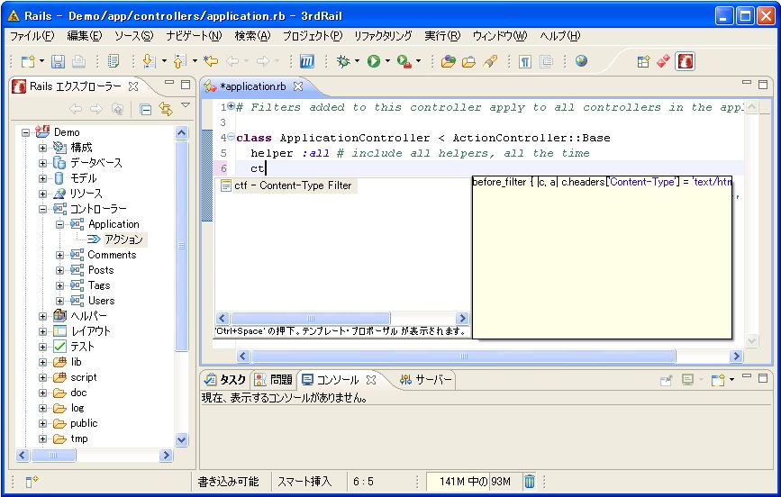Open the Run button dropdown arrow
The width and height of the screenshot is (781, 497).
[387, 61]
